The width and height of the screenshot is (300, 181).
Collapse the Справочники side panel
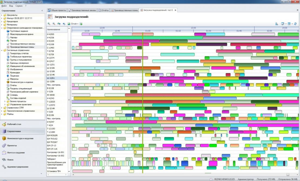pos(42,11)
